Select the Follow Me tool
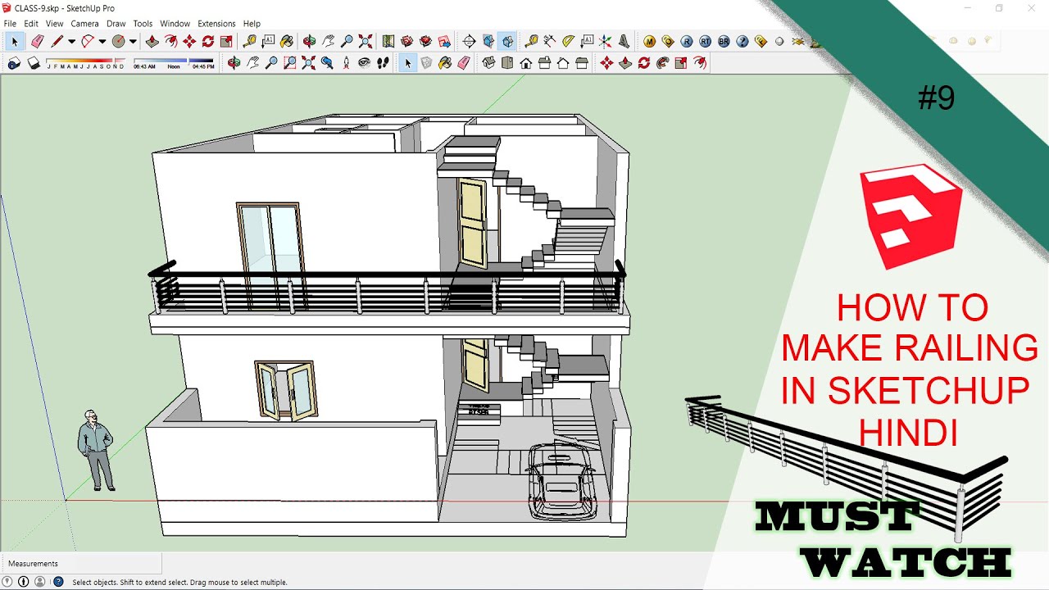1049x590 pixels. click(662, 63)
